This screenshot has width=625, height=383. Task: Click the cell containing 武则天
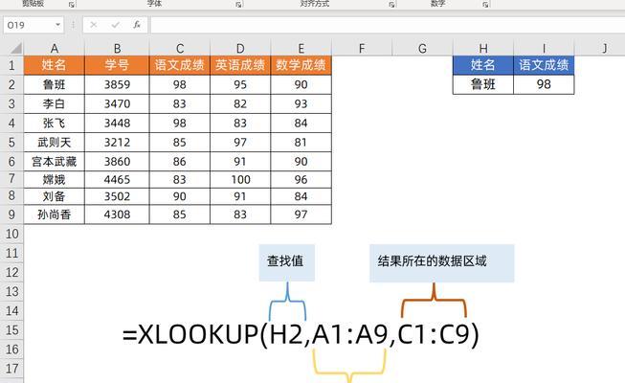[55, 142]
